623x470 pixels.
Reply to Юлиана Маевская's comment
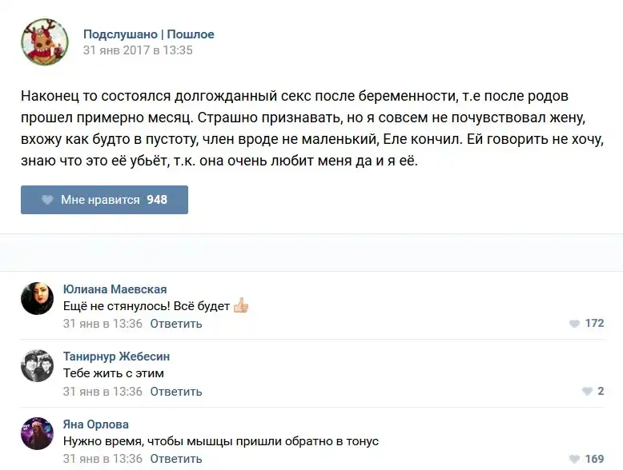(x=176, y=324)
